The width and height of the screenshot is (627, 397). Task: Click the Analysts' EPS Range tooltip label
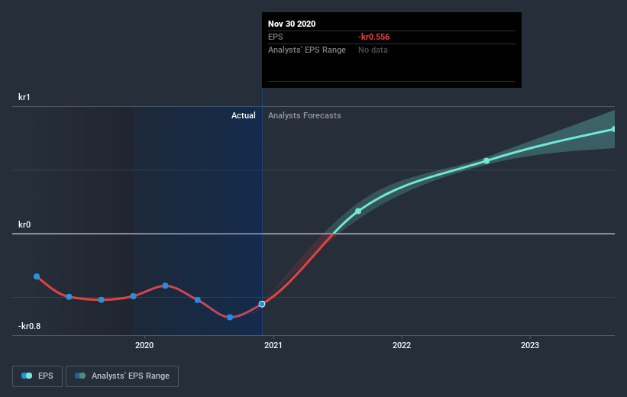point(307,50)
